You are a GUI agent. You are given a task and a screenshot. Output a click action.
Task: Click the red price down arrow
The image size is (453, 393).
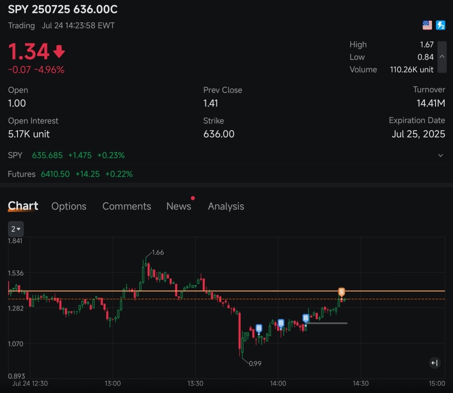coord(59,52)
